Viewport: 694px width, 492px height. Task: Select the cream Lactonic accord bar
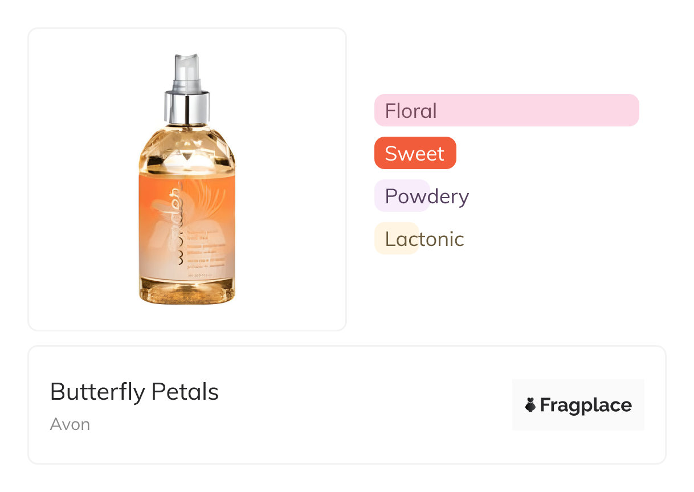pyautogui.click(x=397, y=239)
